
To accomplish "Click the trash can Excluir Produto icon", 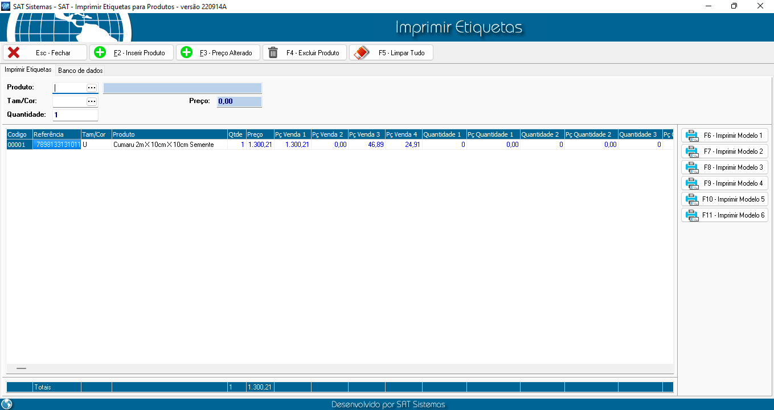I will 273,52.
